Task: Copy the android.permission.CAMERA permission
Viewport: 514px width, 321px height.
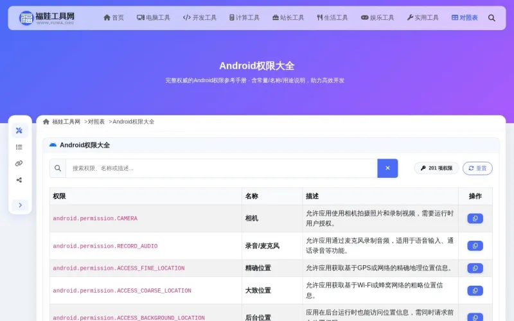Action: [475, 218]
